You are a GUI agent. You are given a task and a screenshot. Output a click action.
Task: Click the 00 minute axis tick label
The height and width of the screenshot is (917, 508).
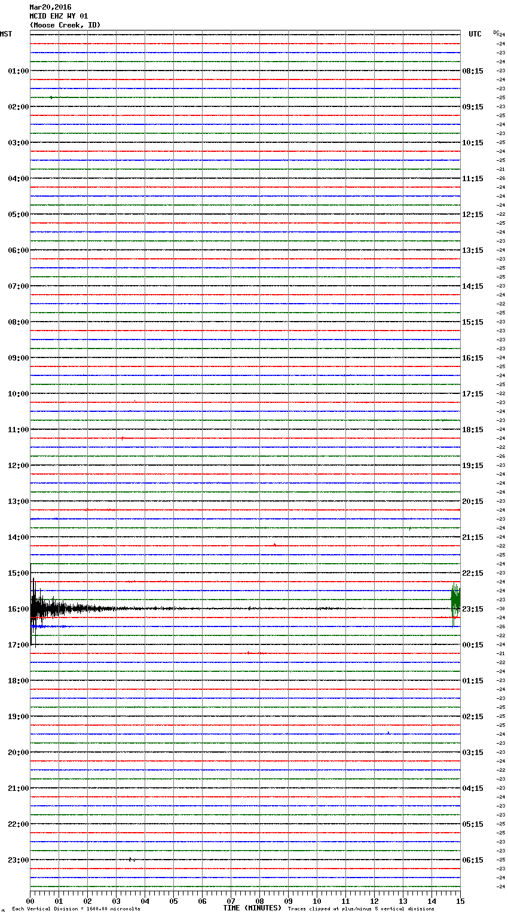(30, 901)
